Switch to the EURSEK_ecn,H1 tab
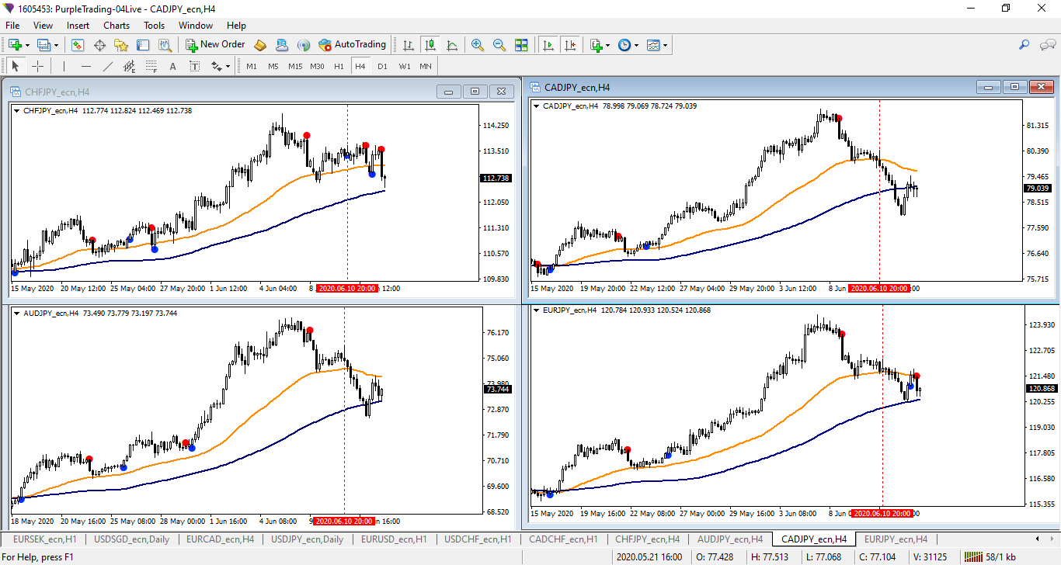The height and width of the screenshot is (565, 1061). coord(43,539)
